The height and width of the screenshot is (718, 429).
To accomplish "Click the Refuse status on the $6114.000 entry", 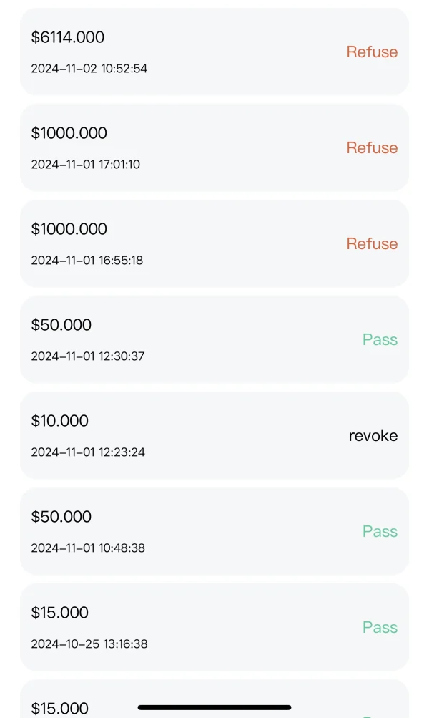I will click(x=372, y=52).
